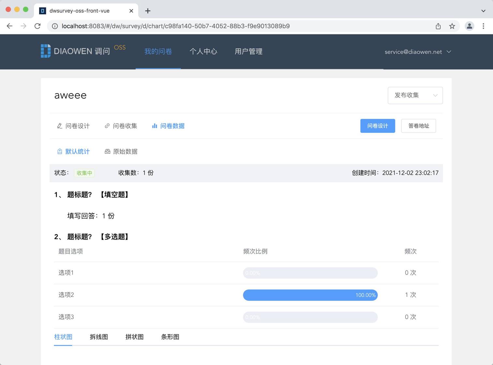Image resolution: width=493 pixels, height=365 pixels.
Task: Open 我的问卷 in the top navigation
Action: (158, 51)
